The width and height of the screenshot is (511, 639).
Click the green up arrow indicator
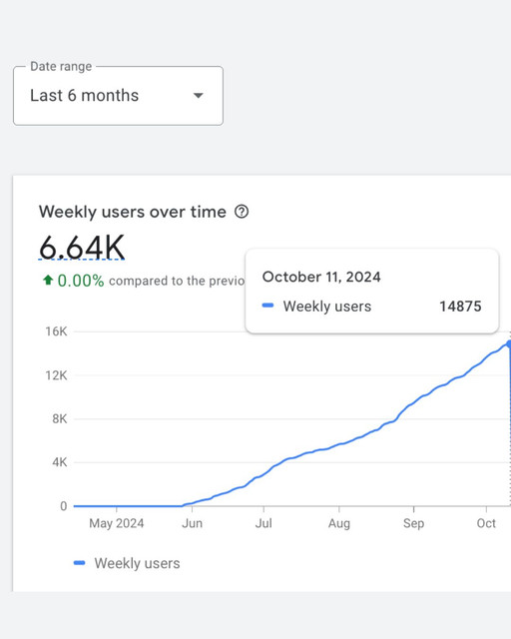(48, 280)
